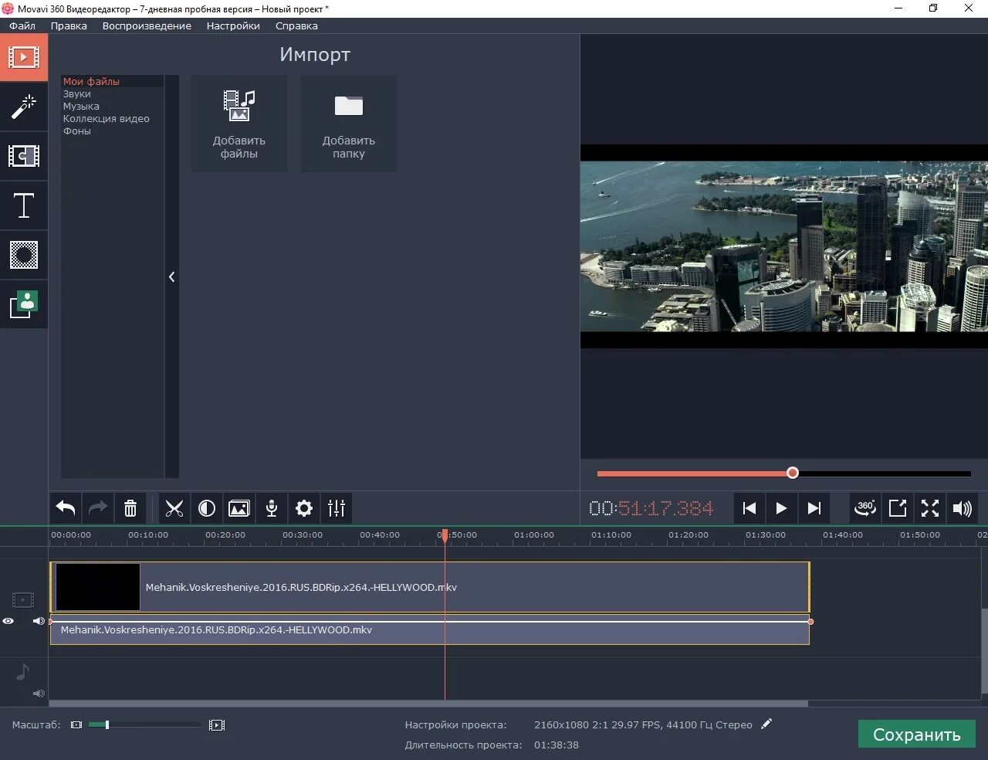This screenshot has height=760, width=988.
Task: Open the audio equalizer sliders tool
Action: click(337, 508)
